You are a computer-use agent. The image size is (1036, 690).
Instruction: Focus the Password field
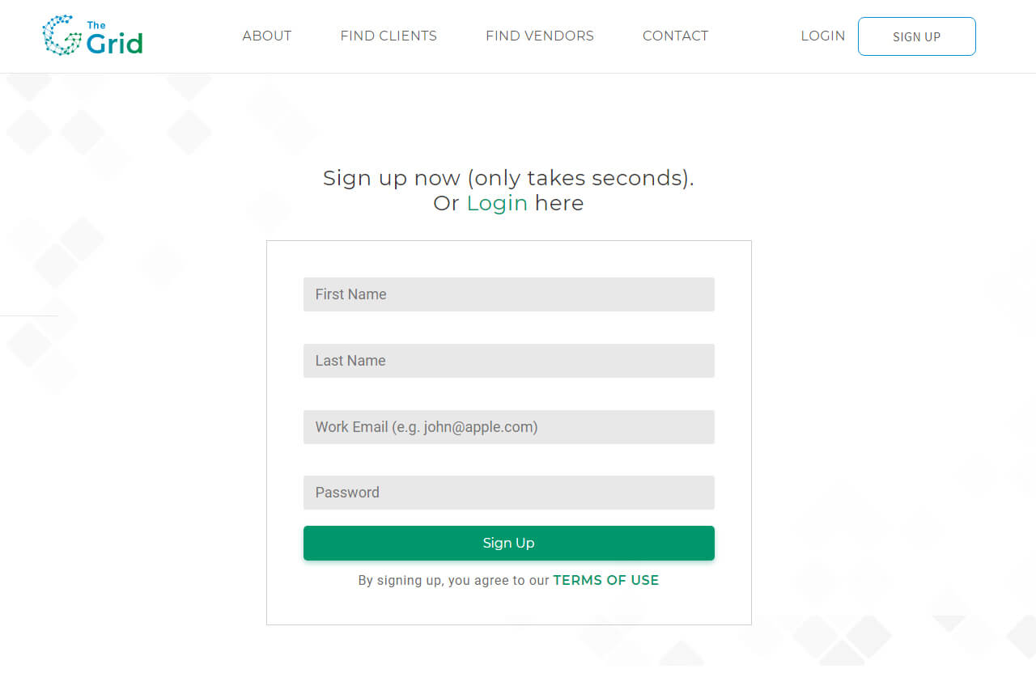tap(508, 493)
